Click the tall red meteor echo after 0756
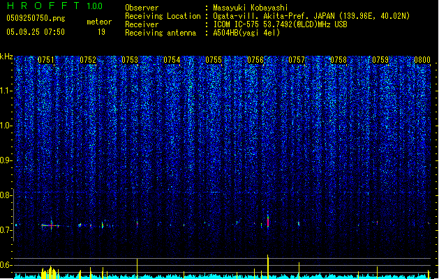Screen dimensions: 439x279 [x=268, y=221]
